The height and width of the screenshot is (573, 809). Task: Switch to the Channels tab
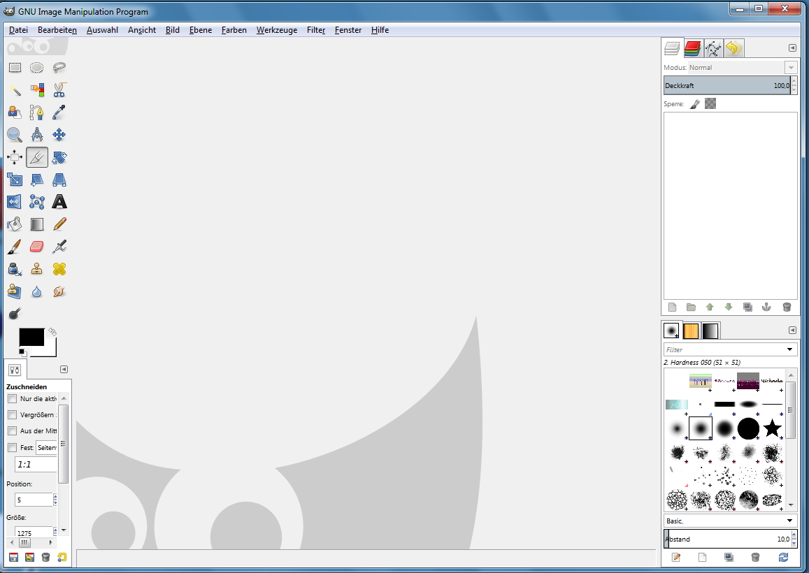coord(693,48)
